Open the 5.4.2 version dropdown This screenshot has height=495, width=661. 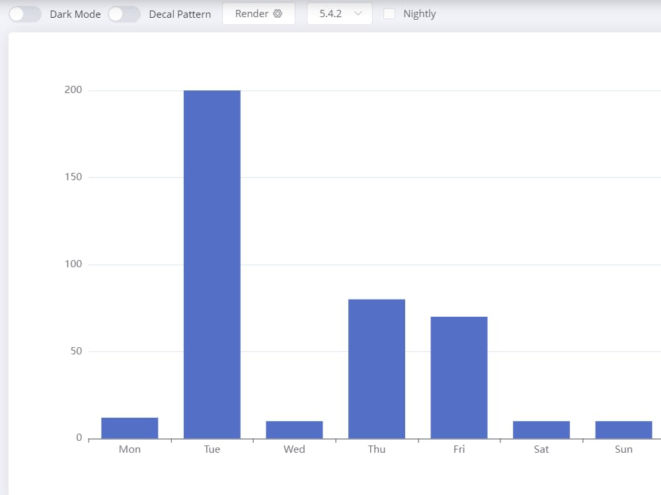pyautogui.click(x=339, y=13)
